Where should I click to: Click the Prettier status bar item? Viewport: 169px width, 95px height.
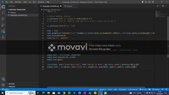156,89
